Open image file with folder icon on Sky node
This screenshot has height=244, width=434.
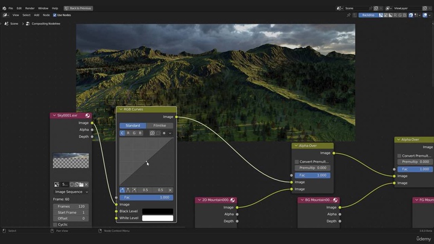click(x=80, y=184)
